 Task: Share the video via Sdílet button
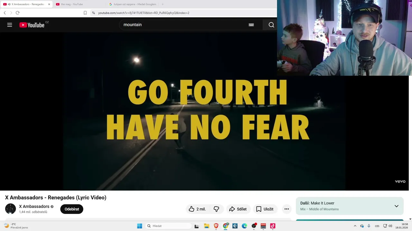click(238, 209)
